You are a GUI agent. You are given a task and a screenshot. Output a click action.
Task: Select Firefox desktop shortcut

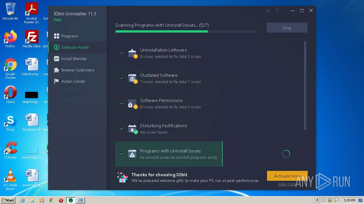point(10,39)
